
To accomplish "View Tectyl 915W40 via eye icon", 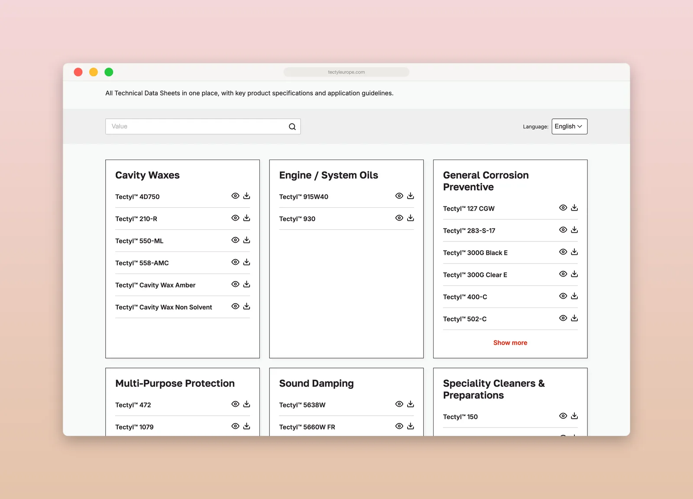I will click(x=399, y=196).
